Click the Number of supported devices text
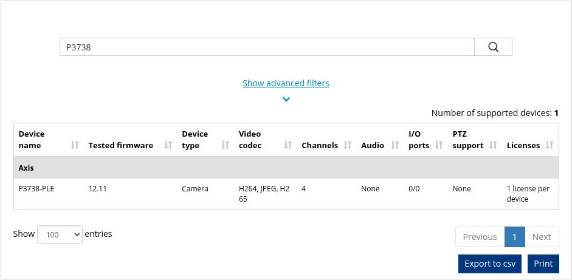The image size is (572, 280). click(495, 113)
